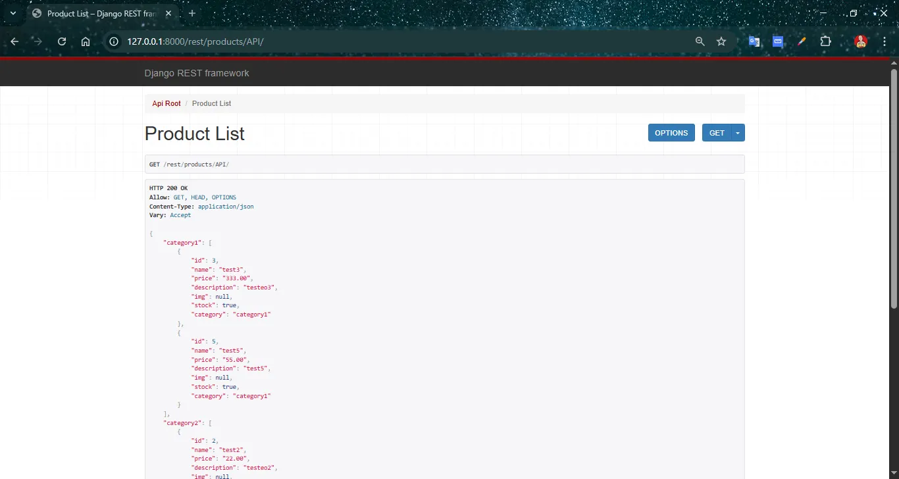View site information via the info icon
899x479 pixels.
(113, 41)
